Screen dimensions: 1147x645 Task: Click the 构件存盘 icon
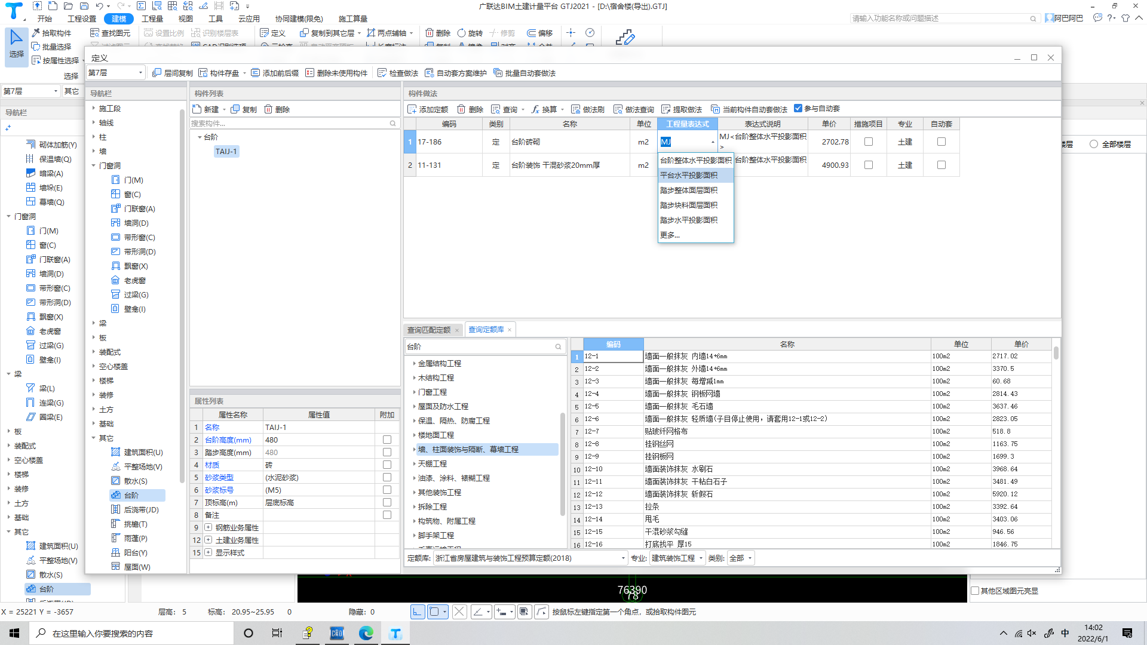203,73
